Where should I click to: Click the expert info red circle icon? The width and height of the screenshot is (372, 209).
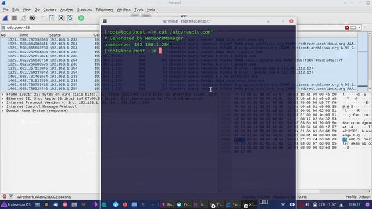(x=4, y=197)
